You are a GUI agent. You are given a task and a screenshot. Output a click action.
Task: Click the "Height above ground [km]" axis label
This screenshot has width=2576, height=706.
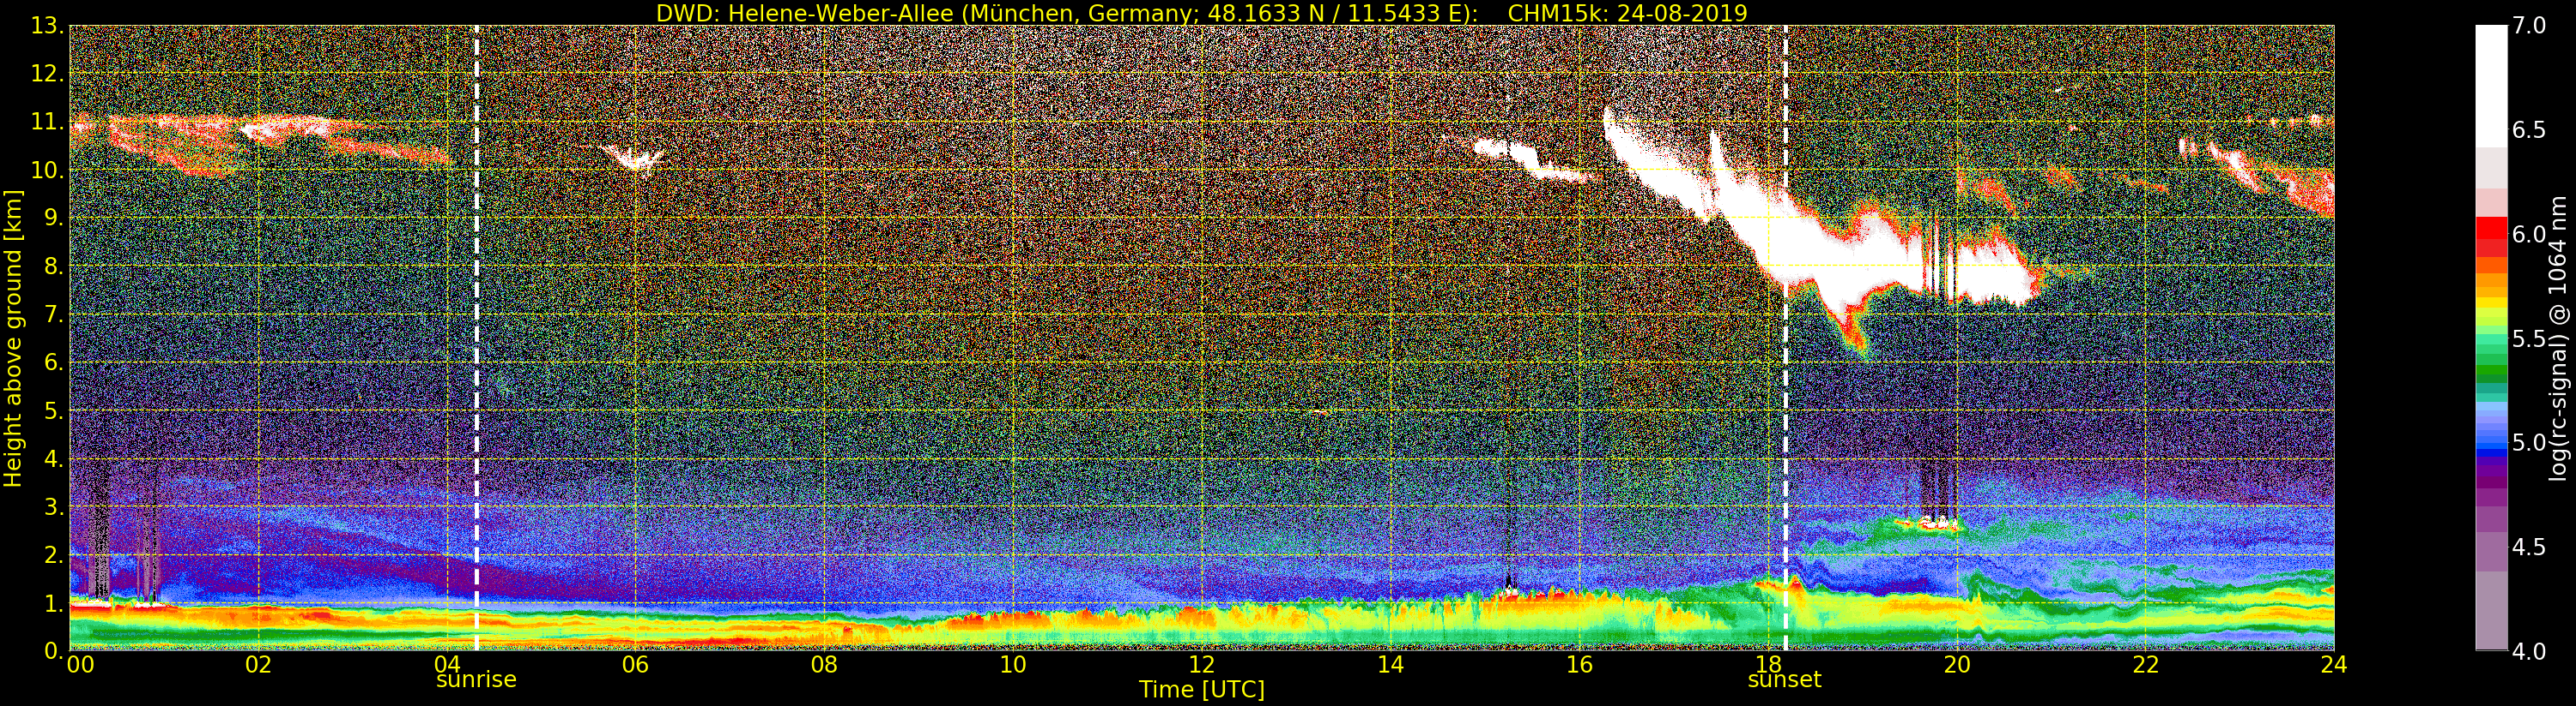point(13,338)
